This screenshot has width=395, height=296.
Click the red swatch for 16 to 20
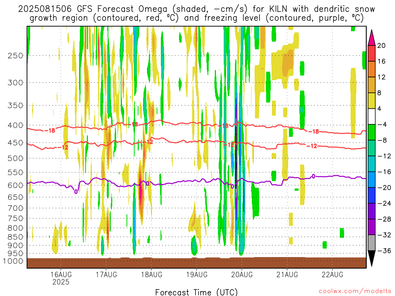point(371,53)
